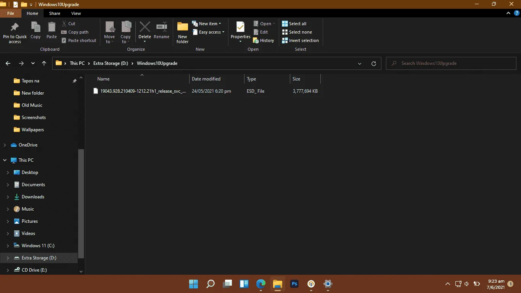
Task: Click Invert selection in ribbon
Action: click(300, 40)
